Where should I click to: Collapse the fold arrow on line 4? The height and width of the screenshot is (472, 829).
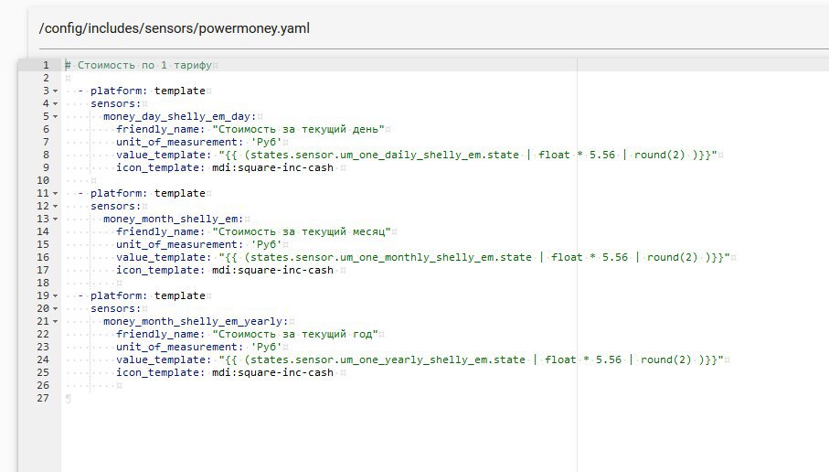click(x=55, y=103)
